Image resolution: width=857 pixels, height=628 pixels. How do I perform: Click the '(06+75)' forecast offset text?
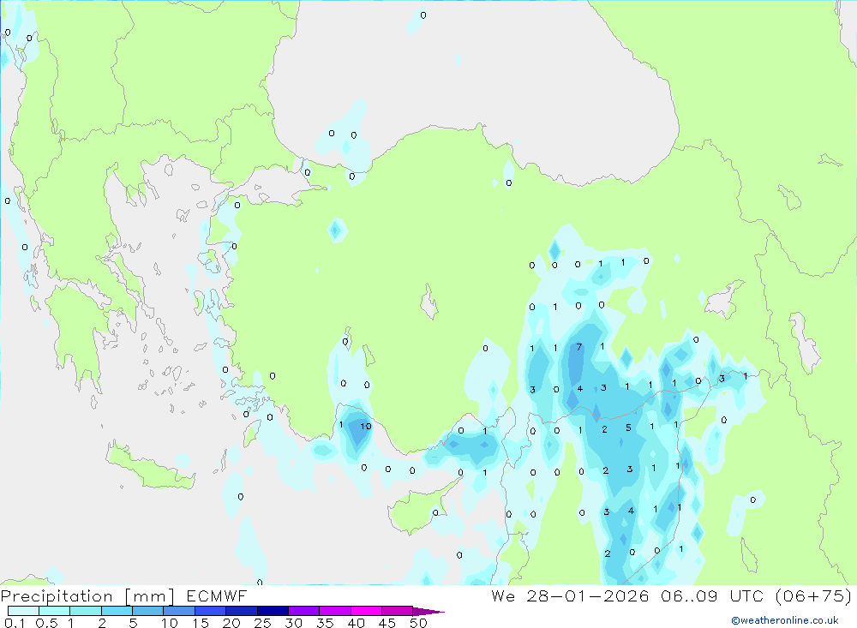[814, 595]
